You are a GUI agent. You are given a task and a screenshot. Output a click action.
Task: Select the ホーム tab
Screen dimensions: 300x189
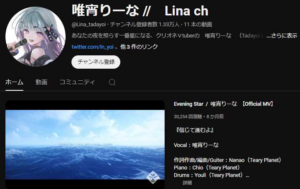click(14, 82)
